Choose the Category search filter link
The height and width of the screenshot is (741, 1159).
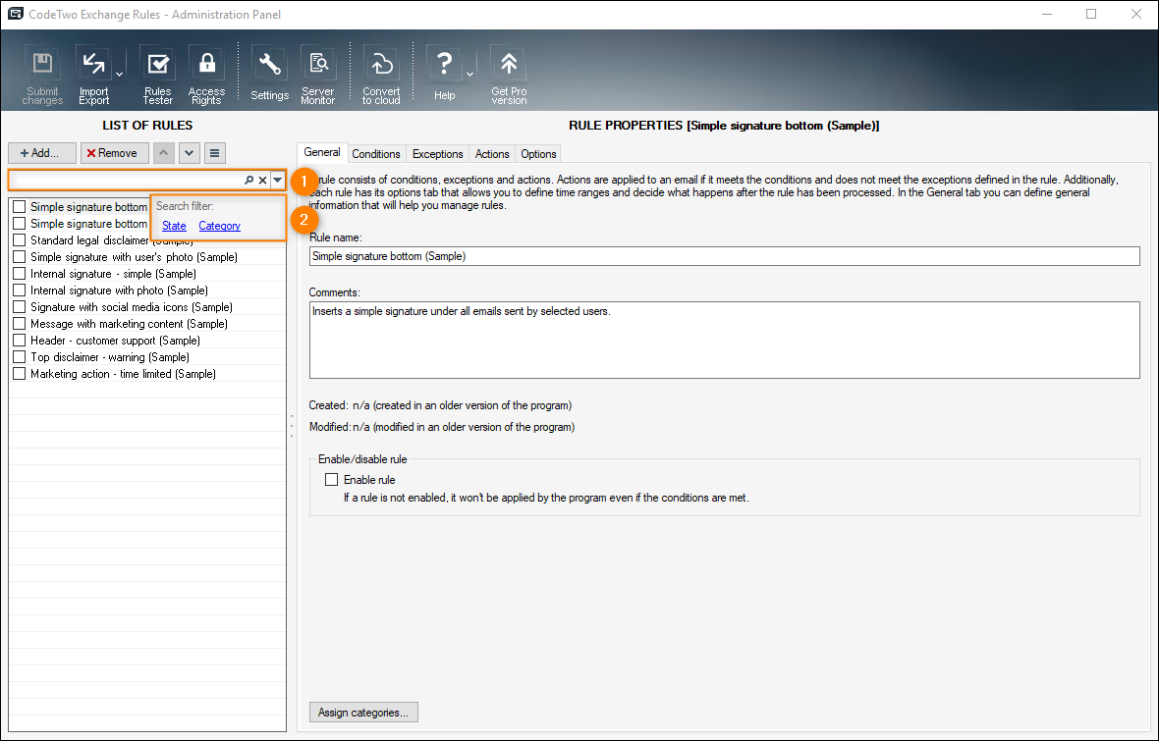pos(220,226)
